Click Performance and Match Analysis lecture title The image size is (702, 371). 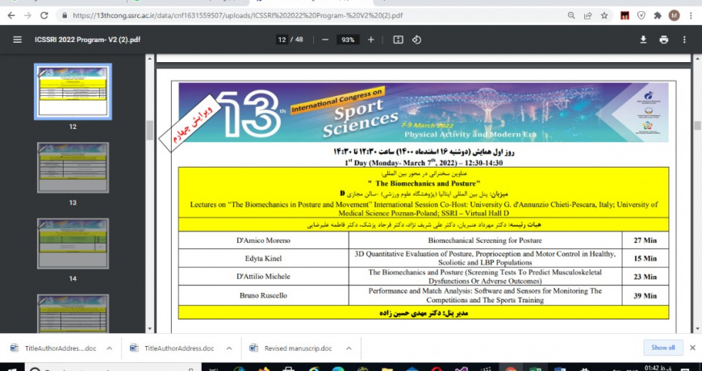click(485, 295)
